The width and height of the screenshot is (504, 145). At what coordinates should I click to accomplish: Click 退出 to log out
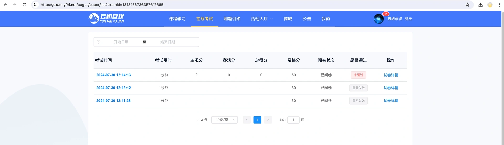click(x=409, y=19)
